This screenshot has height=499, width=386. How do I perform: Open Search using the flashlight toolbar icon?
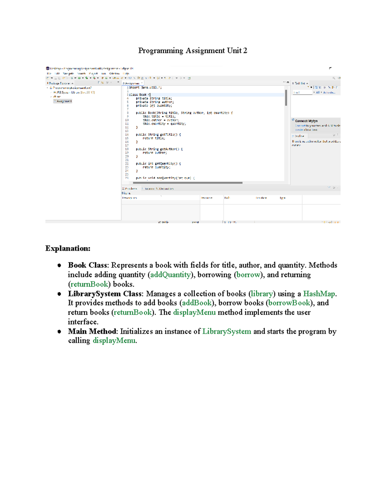(122, 78)
